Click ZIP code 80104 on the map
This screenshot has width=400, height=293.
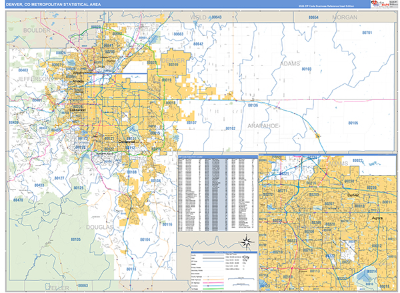[144, 239]
